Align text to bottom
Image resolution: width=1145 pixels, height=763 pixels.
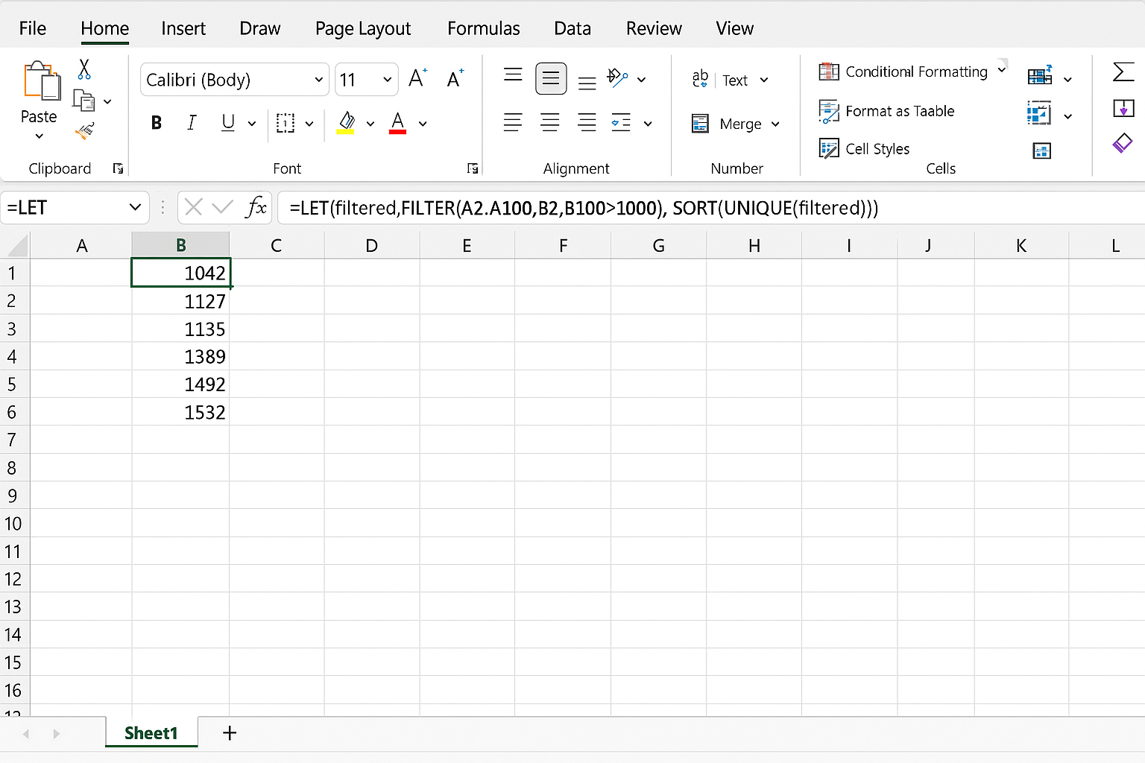click(x=587, y=83)
